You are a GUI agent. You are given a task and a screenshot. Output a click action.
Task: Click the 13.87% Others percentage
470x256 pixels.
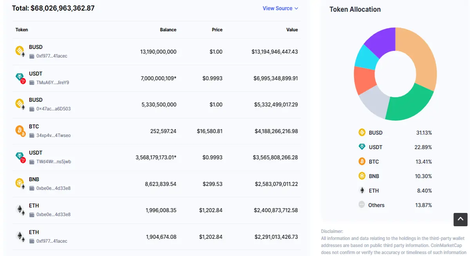click(424, 205)
